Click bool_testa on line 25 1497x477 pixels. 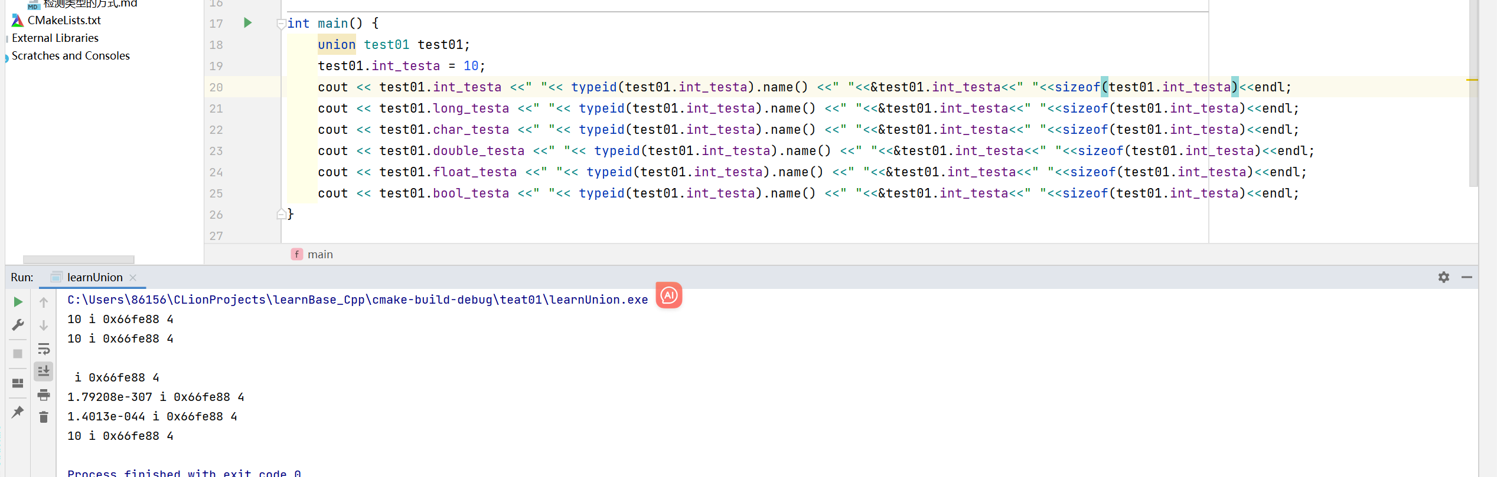click(471, 193)
